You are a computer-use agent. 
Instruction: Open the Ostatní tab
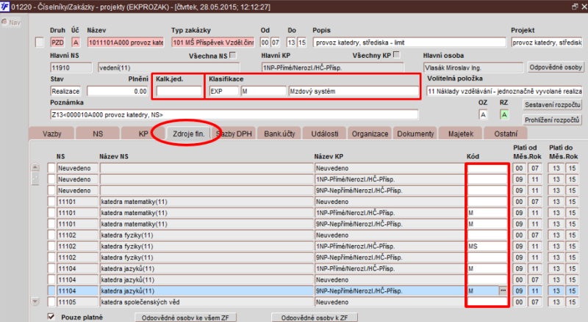506,133
